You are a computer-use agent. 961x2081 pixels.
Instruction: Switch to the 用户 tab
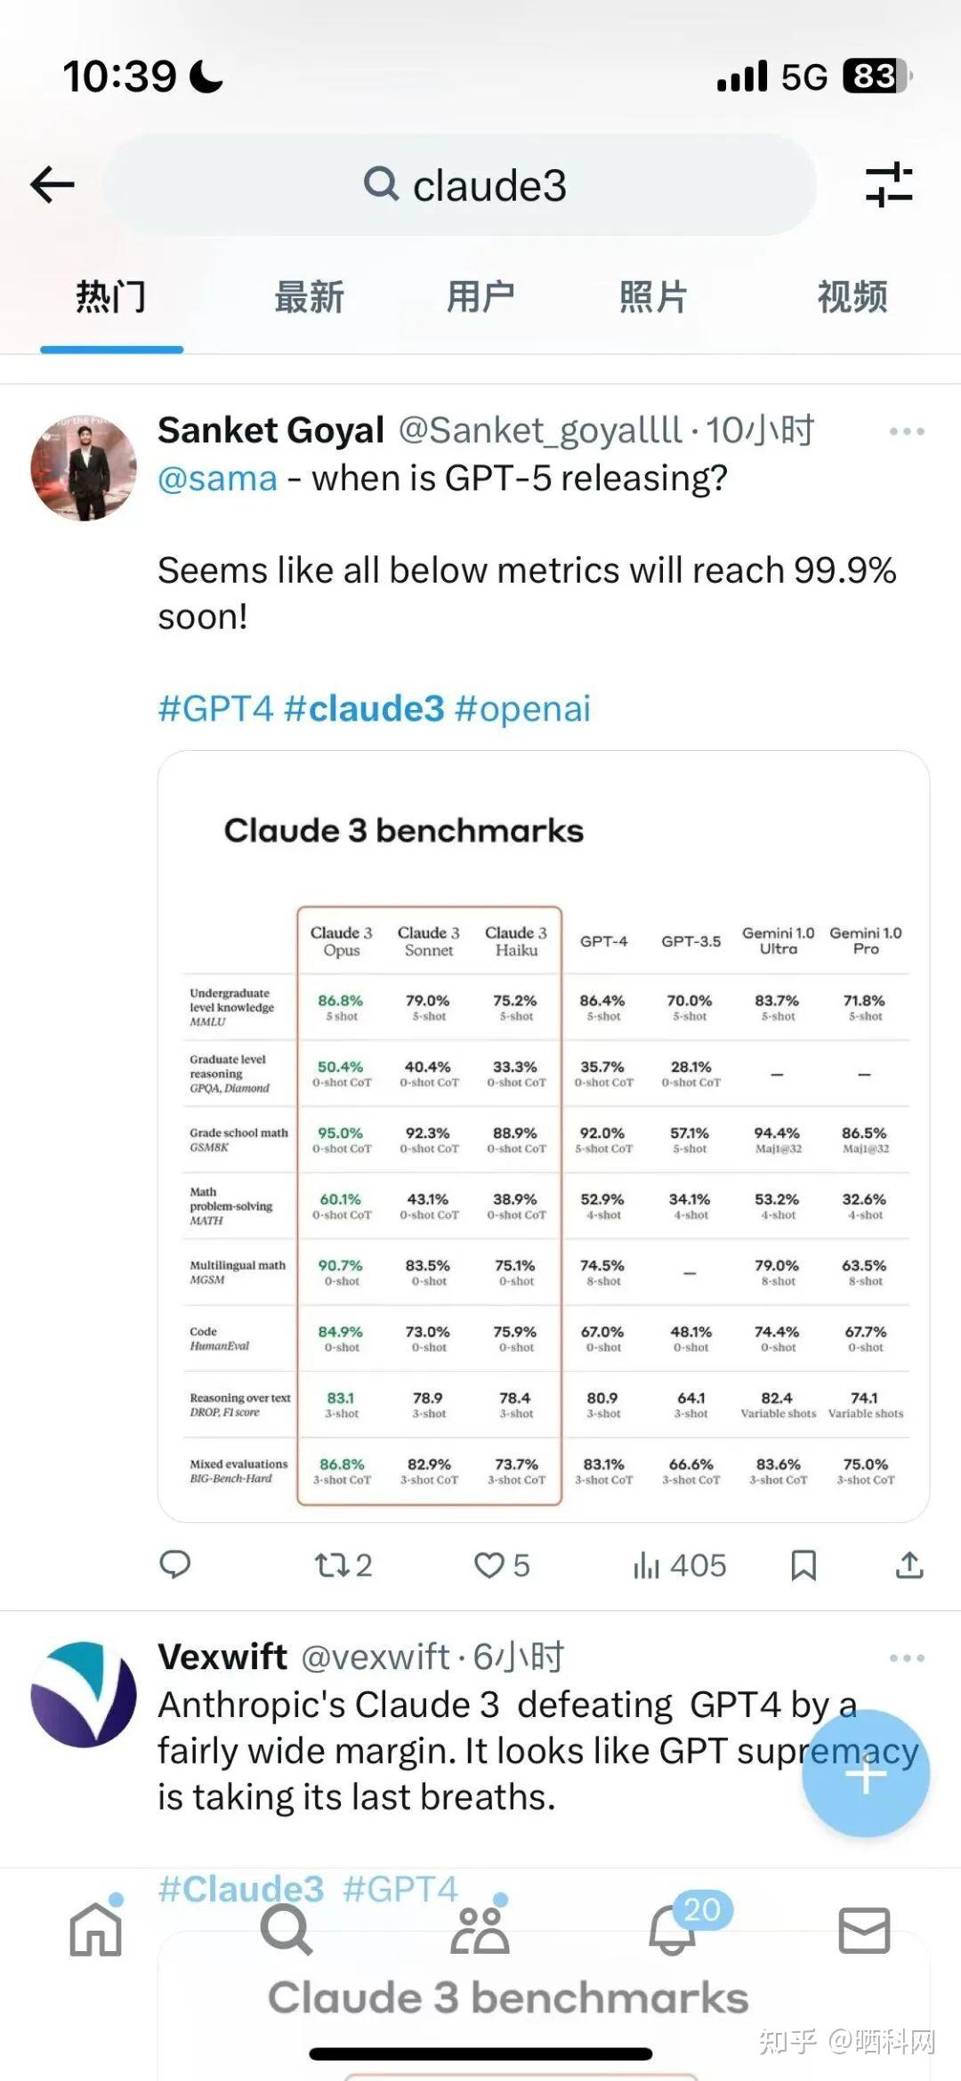[480, 297]
